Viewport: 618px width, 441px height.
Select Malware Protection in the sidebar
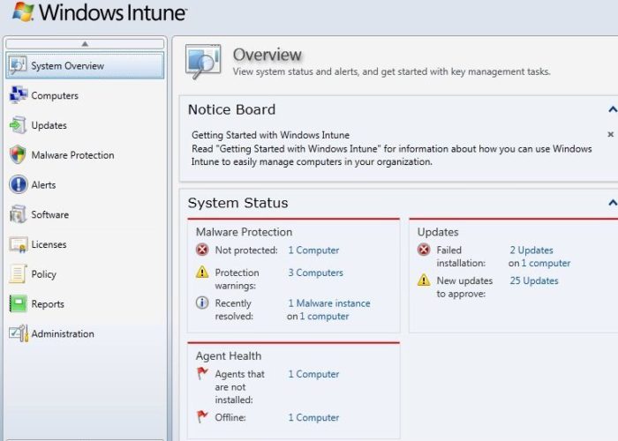(x=85, y=154)
